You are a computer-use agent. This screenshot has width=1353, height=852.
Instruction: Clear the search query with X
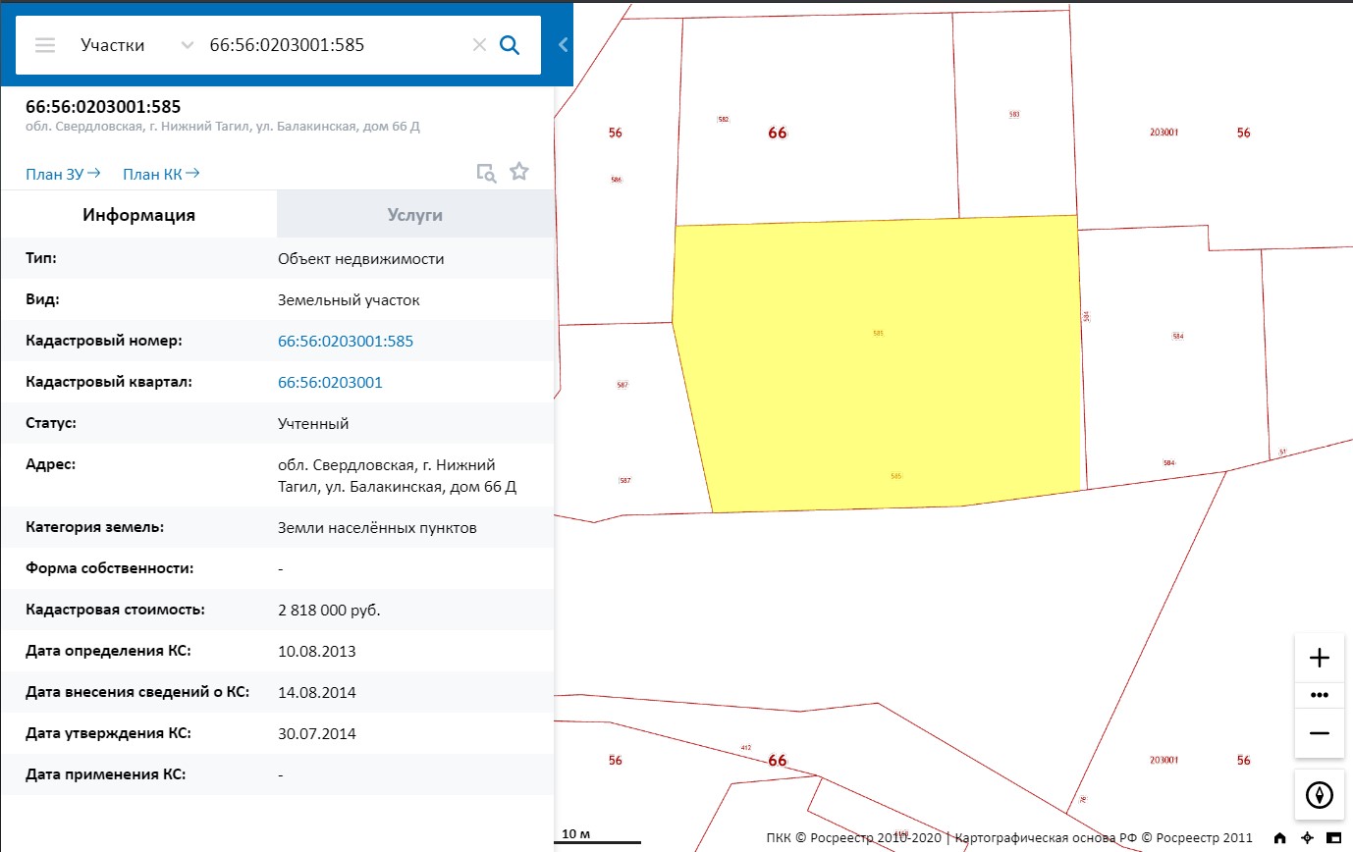(x=479, y=45)
